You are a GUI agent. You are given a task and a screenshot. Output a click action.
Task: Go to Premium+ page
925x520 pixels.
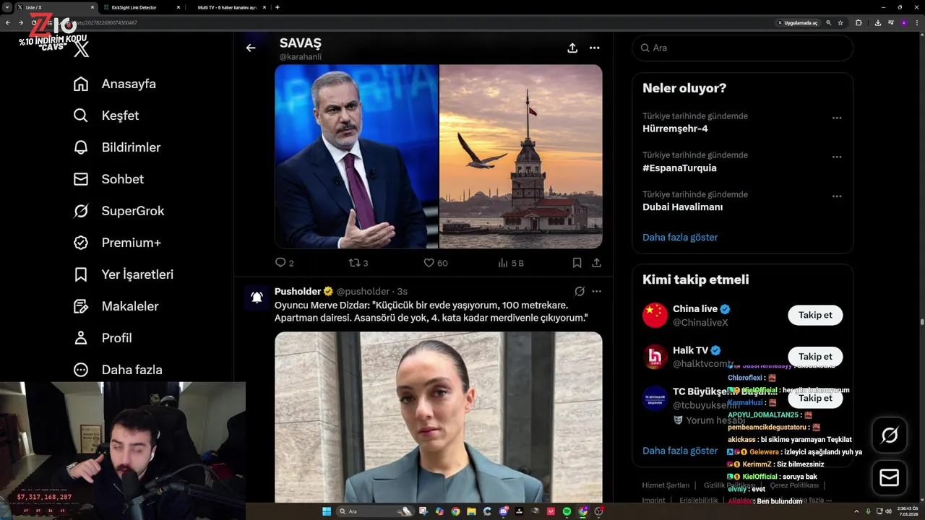click(x=117, y=243)
